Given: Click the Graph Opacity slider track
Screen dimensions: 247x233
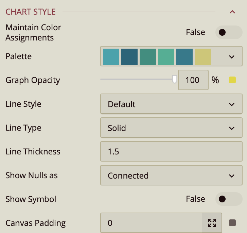Looking at the screenshot, I should (136, 79).
